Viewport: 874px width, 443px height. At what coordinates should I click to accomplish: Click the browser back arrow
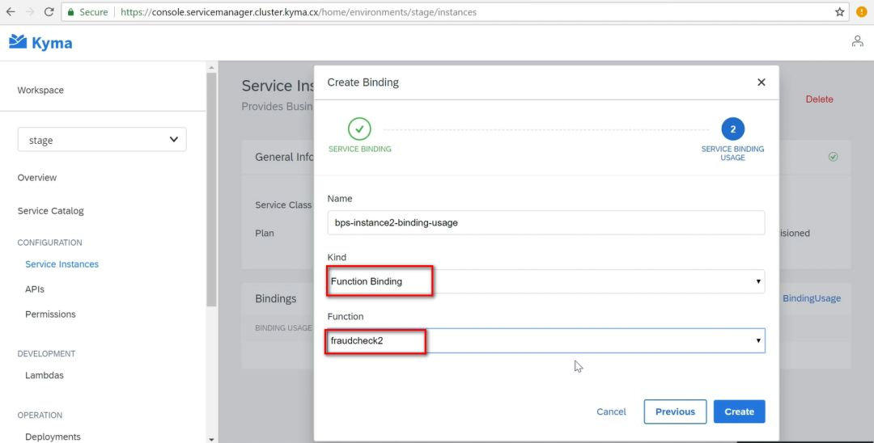[11, 12]
